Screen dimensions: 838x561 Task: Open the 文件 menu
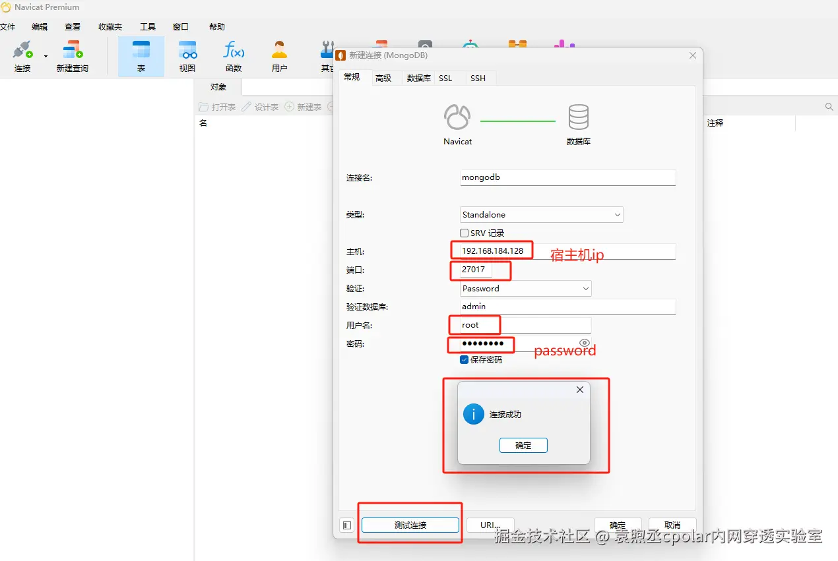pos(7,27)
